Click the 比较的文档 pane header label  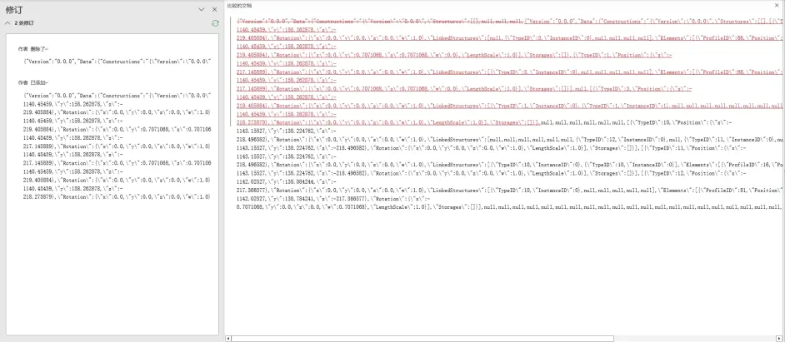(x=240, y=6)
